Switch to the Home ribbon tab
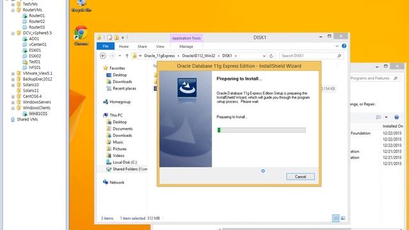The image size is (409, 230). (x=123, y=47)
